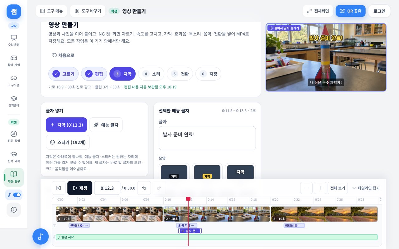This screenshot has height=249, width=399.
Task: Open 강의준비 in the sidebar
Action: tap(14, 101)
